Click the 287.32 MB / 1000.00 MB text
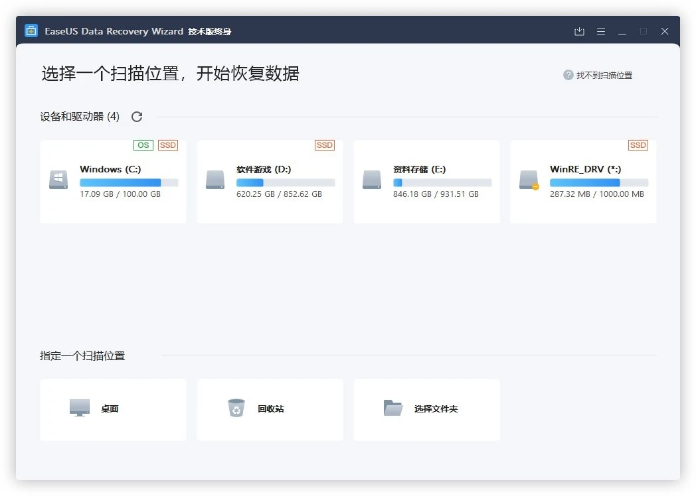 597,194
